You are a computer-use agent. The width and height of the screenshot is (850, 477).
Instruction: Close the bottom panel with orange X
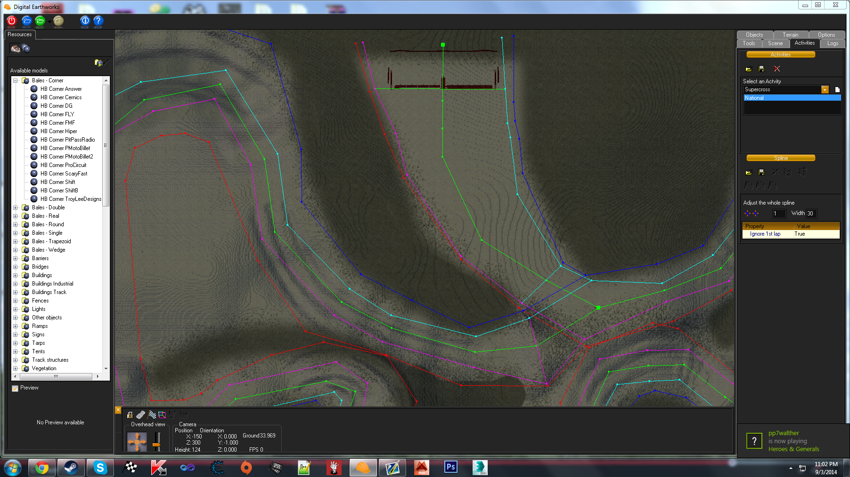pyautogui.click(x=118, y=410)
